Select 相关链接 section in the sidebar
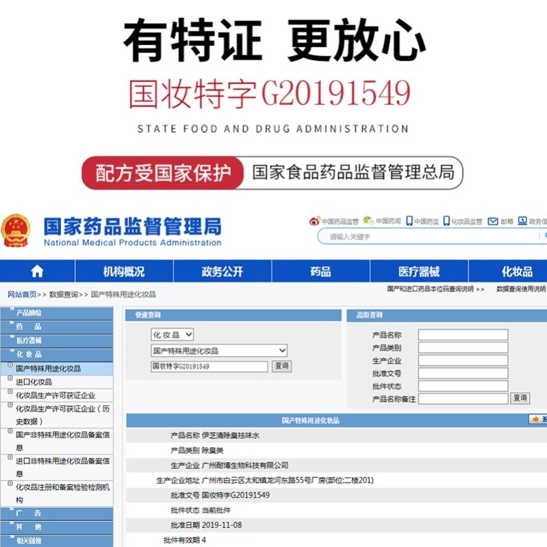This screenshot has height=547, width=547. [x=57, y=541]
